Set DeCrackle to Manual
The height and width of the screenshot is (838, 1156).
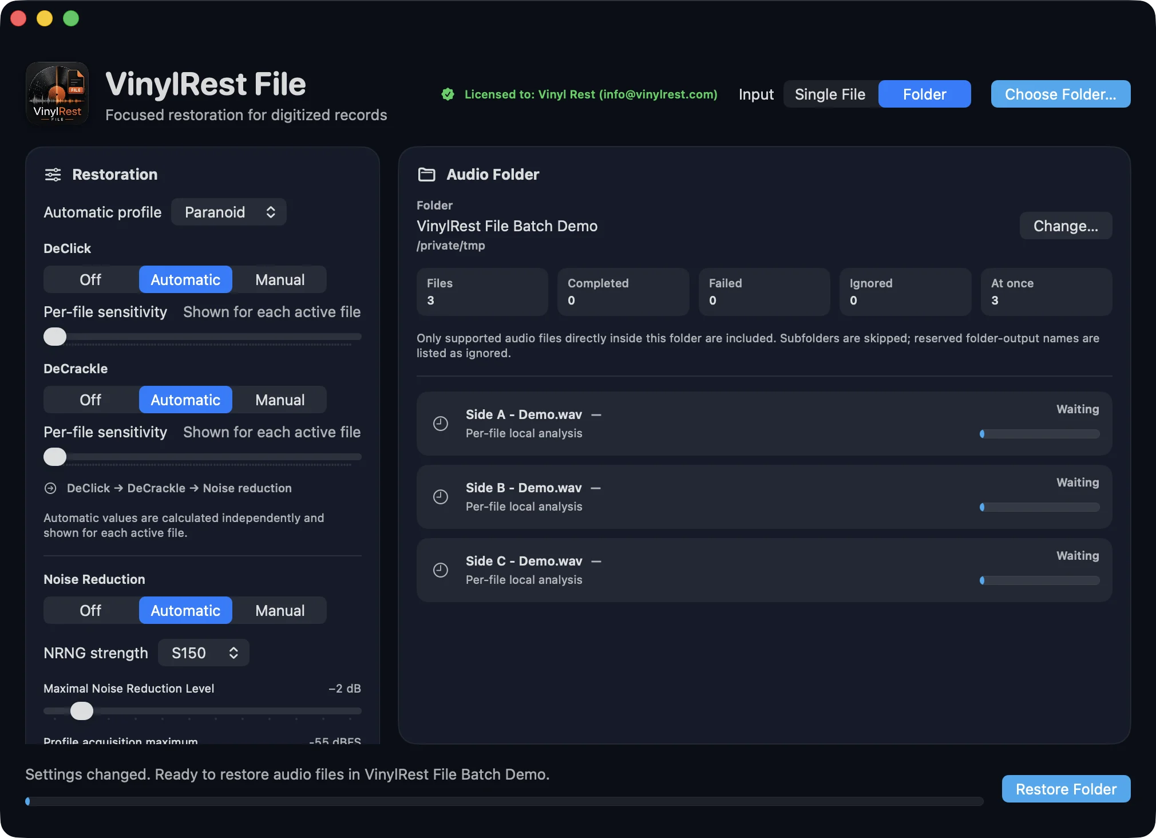pyautogui.click(x=280, y=400)
